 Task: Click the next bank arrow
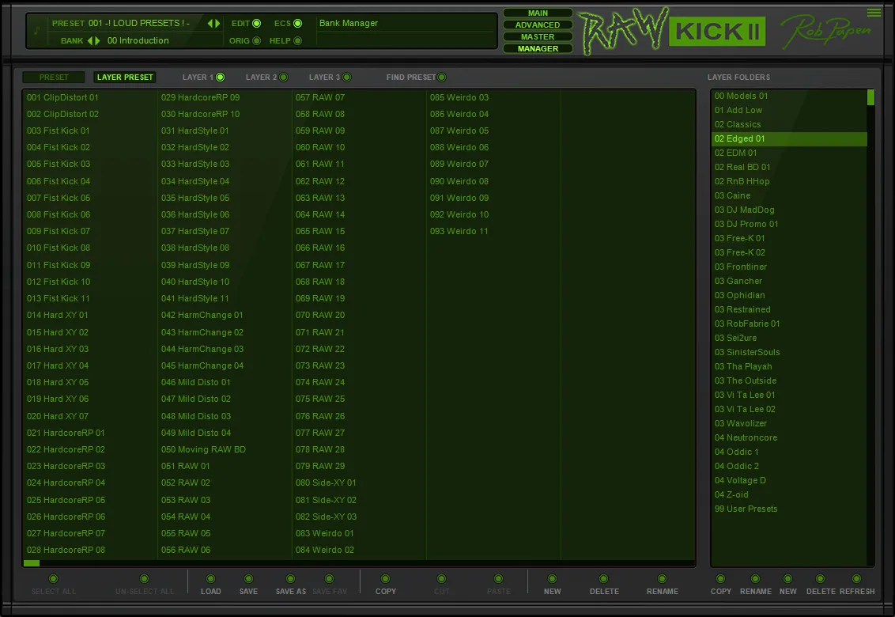coord(97,40)
